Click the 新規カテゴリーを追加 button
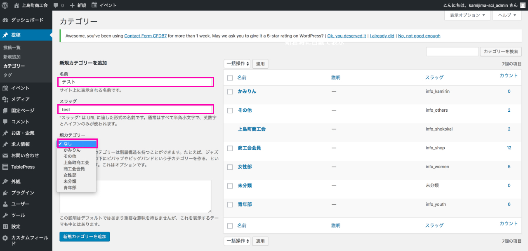 click(85, 237)
